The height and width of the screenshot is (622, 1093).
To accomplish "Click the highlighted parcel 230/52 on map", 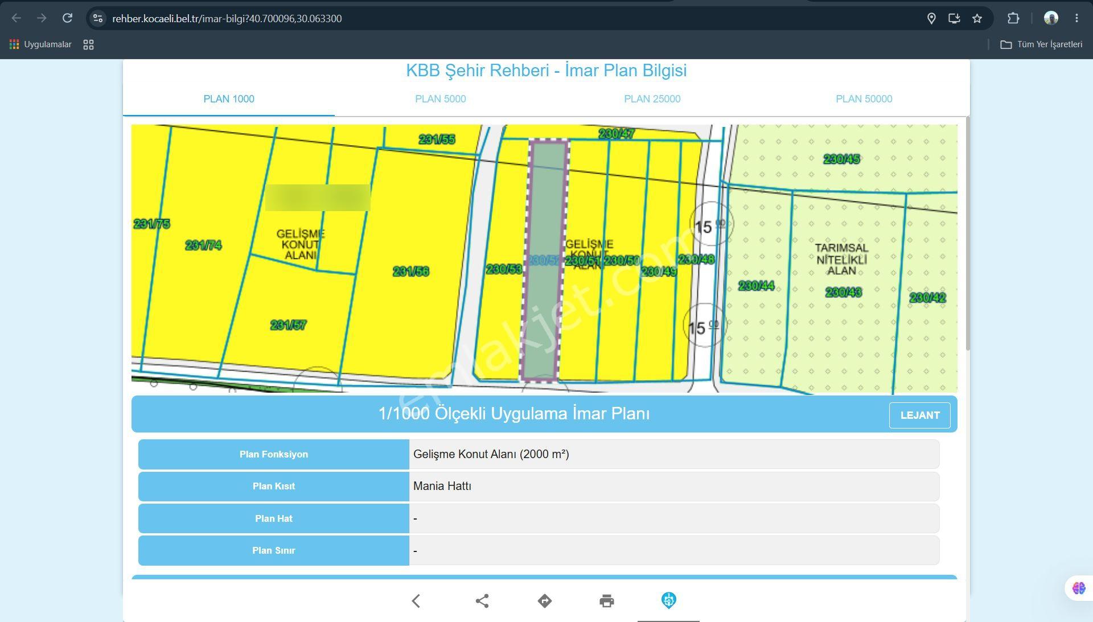I will click(x=545, y=260).
